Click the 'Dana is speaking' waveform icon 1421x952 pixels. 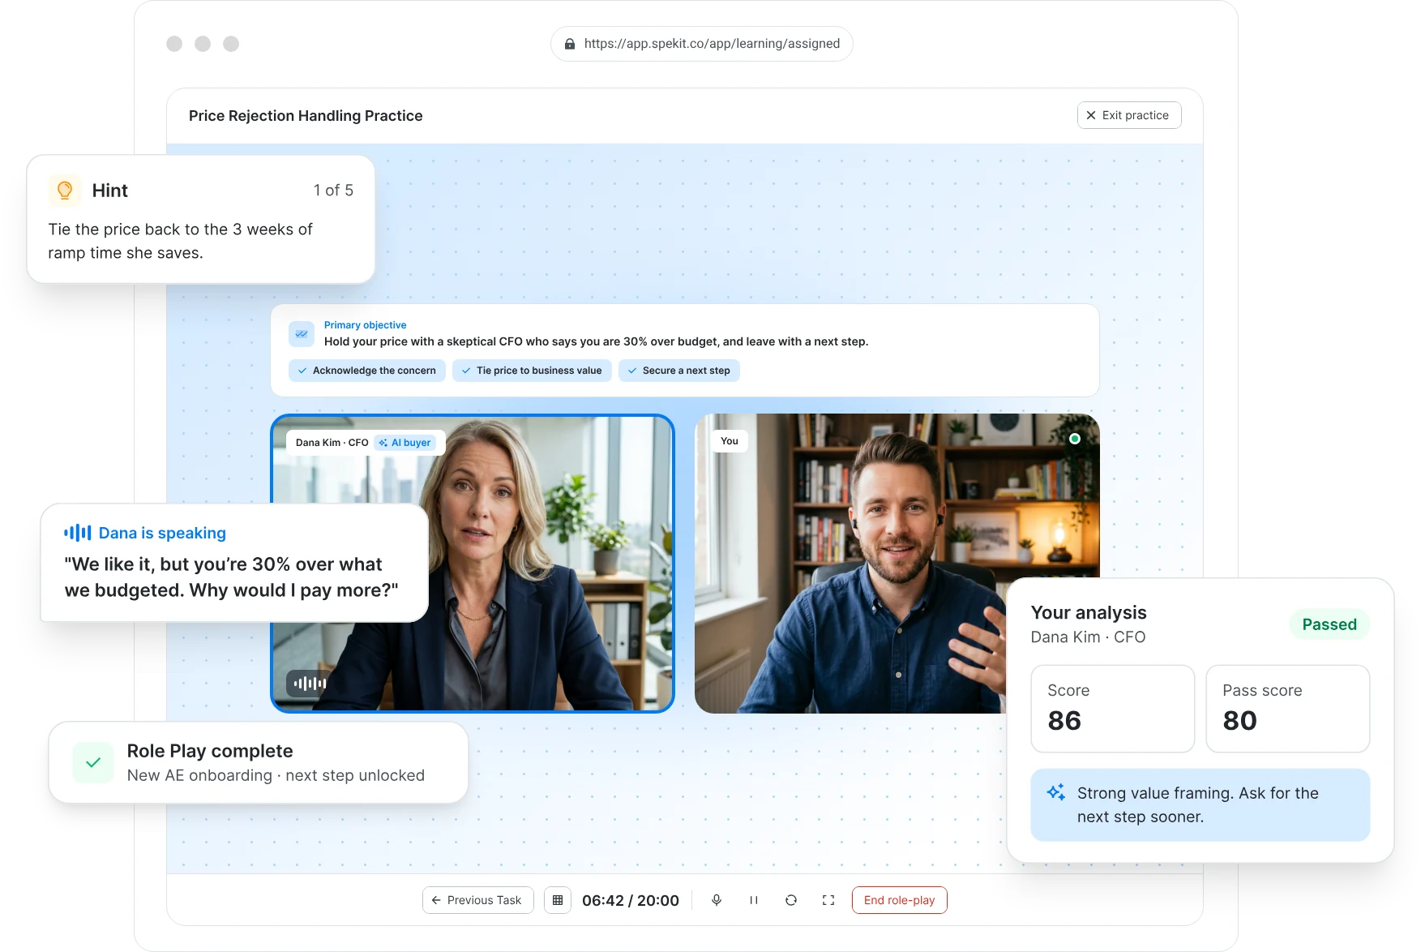coord(77,533)
